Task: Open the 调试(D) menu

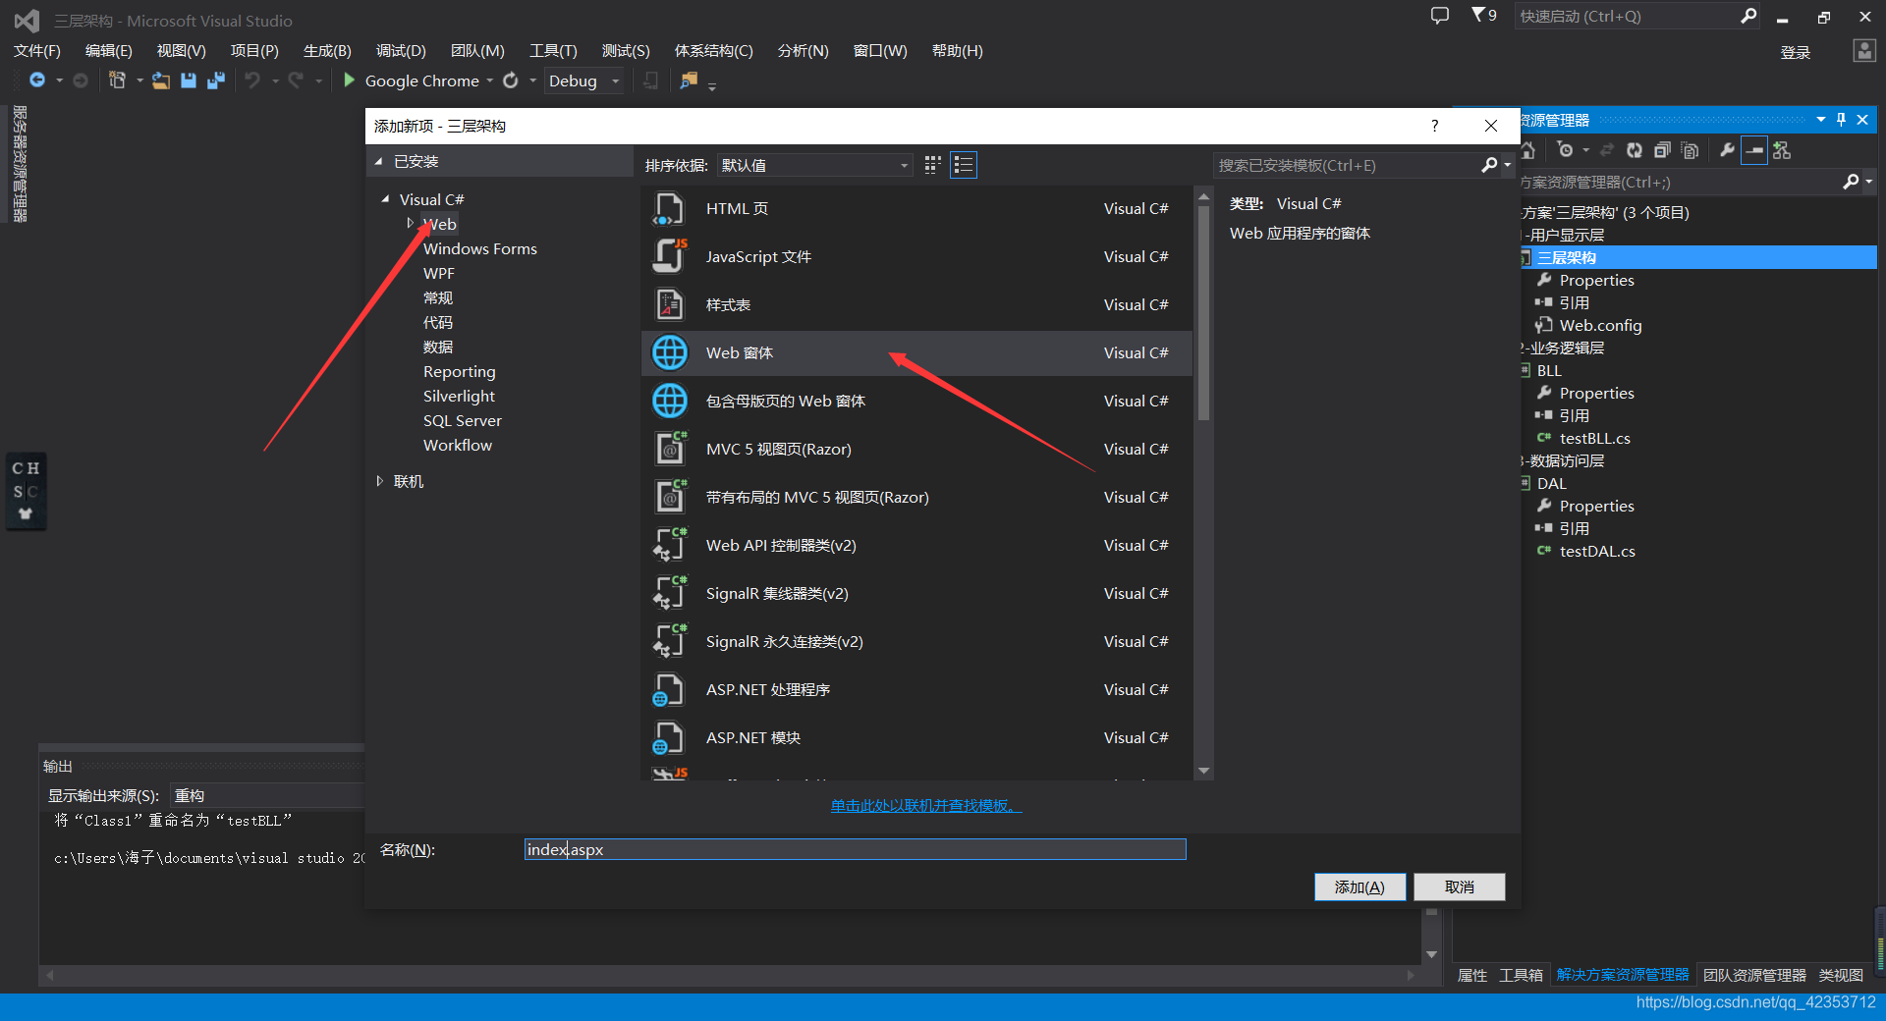Action: click(401, 50)
